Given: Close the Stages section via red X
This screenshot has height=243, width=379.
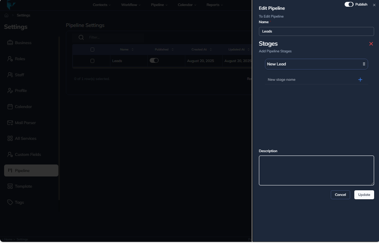Looking at the screenshot, I should point(371,44).
